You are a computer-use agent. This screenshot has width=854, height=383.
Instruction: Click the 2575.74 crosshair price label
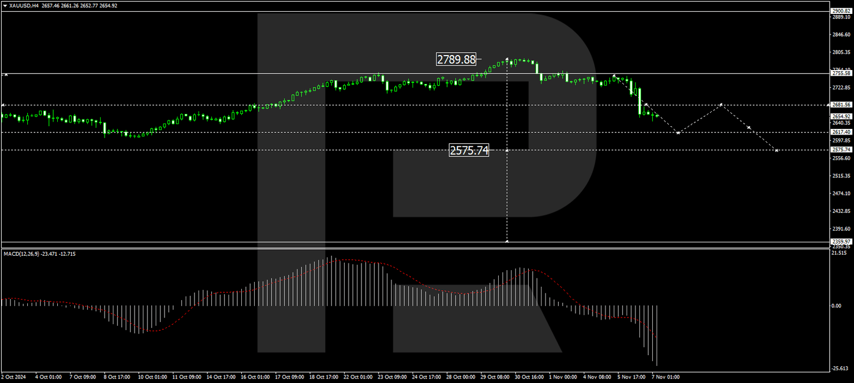[x=469, y=150]
